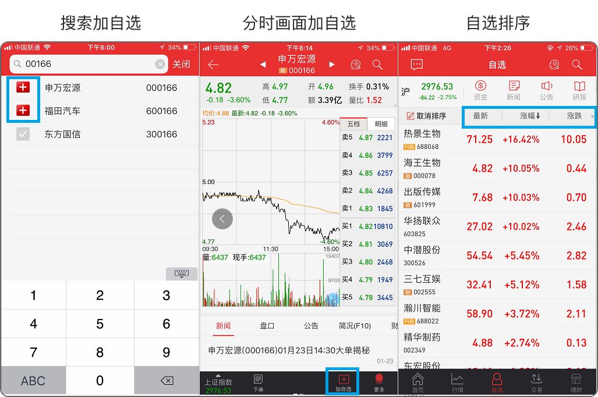Tap the grey circular back arrow on the chart
The width and height of the screenshot is (598, 397).
tap(222, 219)
